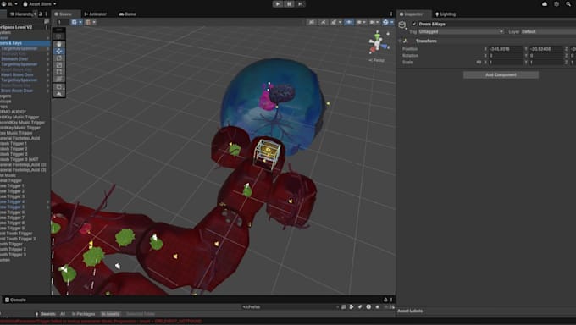Click the Position Y input field
Screen dimensions: 576x325
[546, 49]
